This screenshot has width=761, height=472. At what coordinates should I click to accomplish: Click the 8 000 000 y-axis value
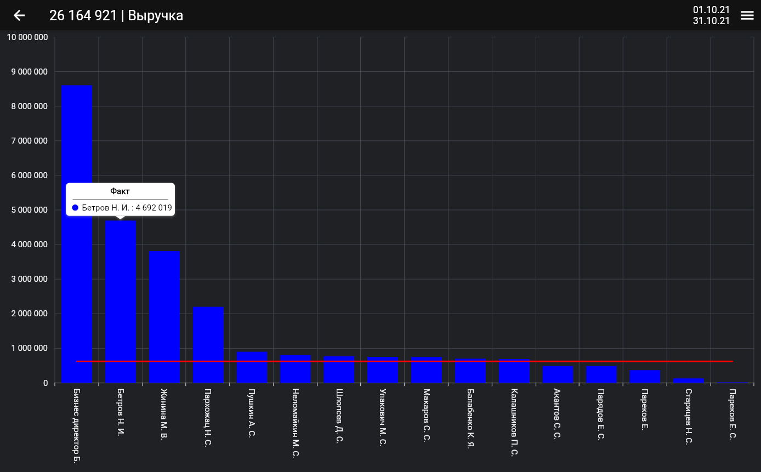(x=30, y=106)
